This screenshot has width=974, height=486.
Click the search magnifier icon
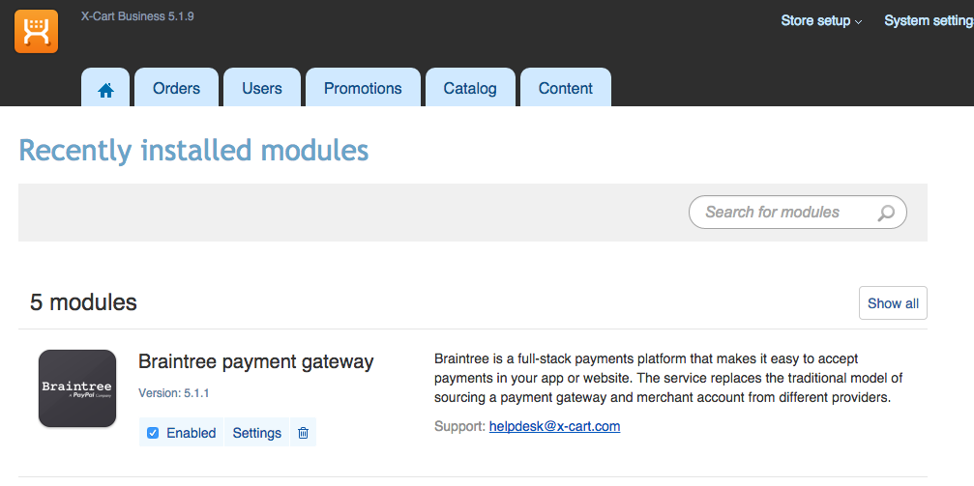[886, 213]
